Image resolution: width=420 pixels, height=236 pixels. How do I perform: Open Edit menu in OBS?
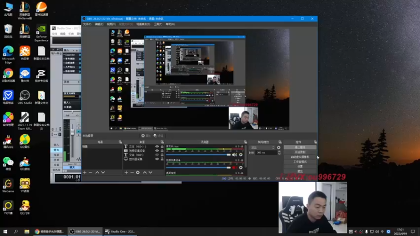99,24
